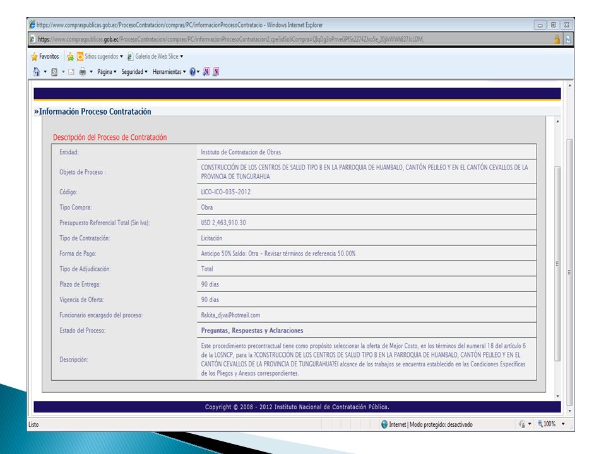The height and width of the screenshot is (454, 606).
Task: Open the Herramientas menu
Action: coord(169,72)
